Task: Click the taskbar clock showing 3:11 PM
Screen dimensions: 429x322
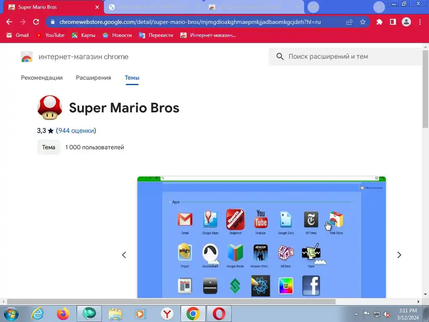Action: 408,314
